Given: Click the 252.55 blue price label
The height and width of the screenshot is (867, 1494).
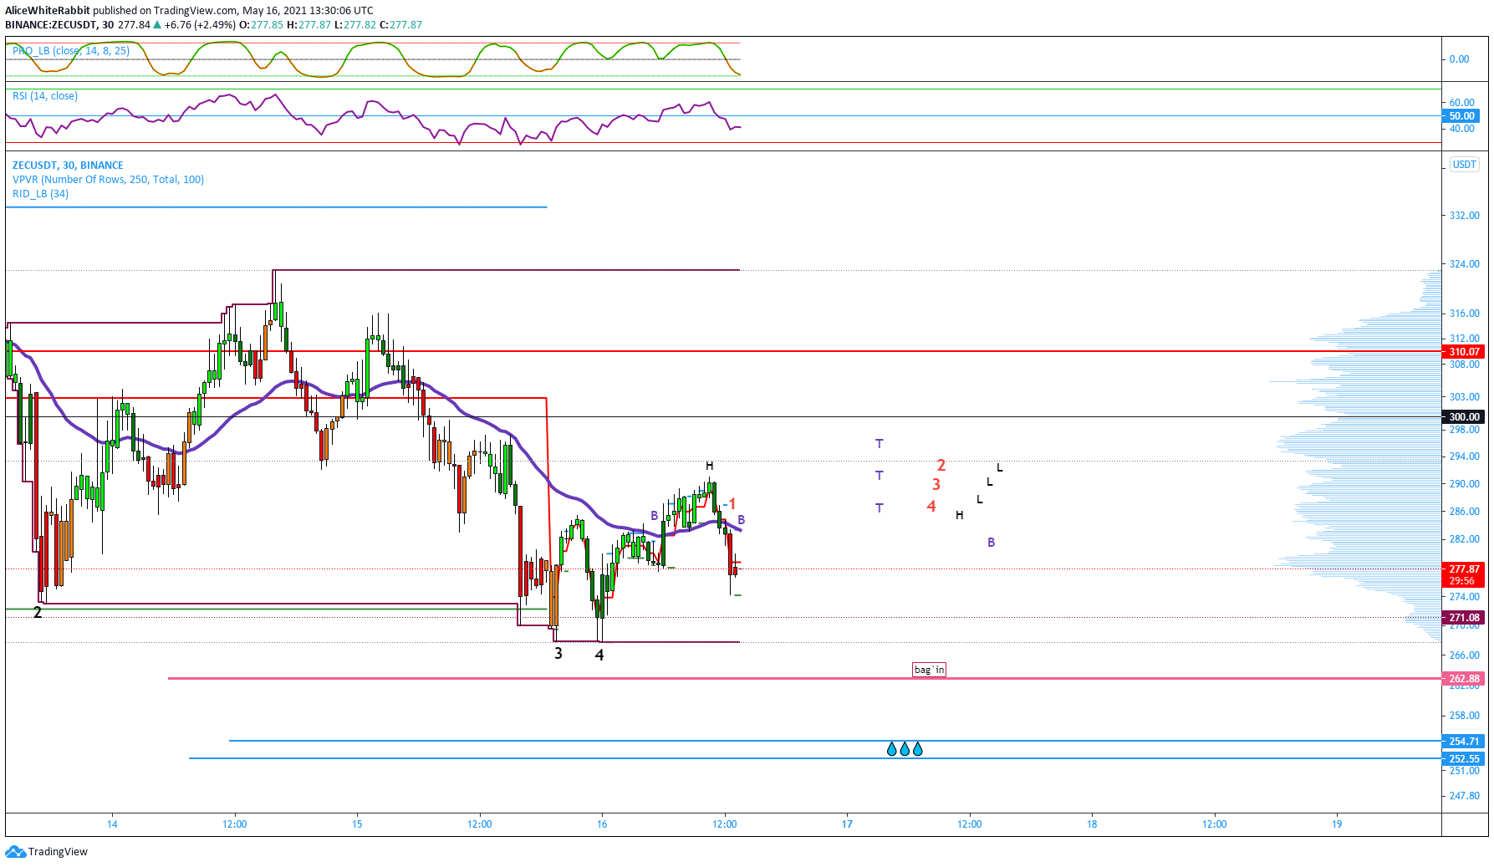Looking at the screenshot, I should click(1464, 759).
